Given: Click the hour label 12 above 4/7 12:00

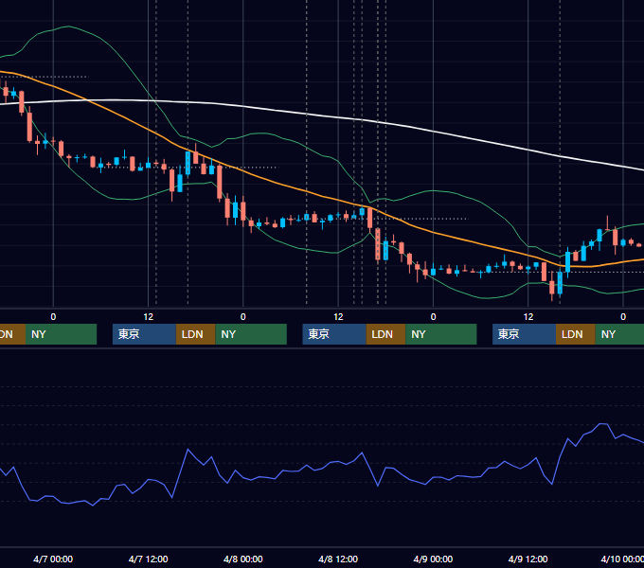Looking at the screenshot, I should (149, 317).
